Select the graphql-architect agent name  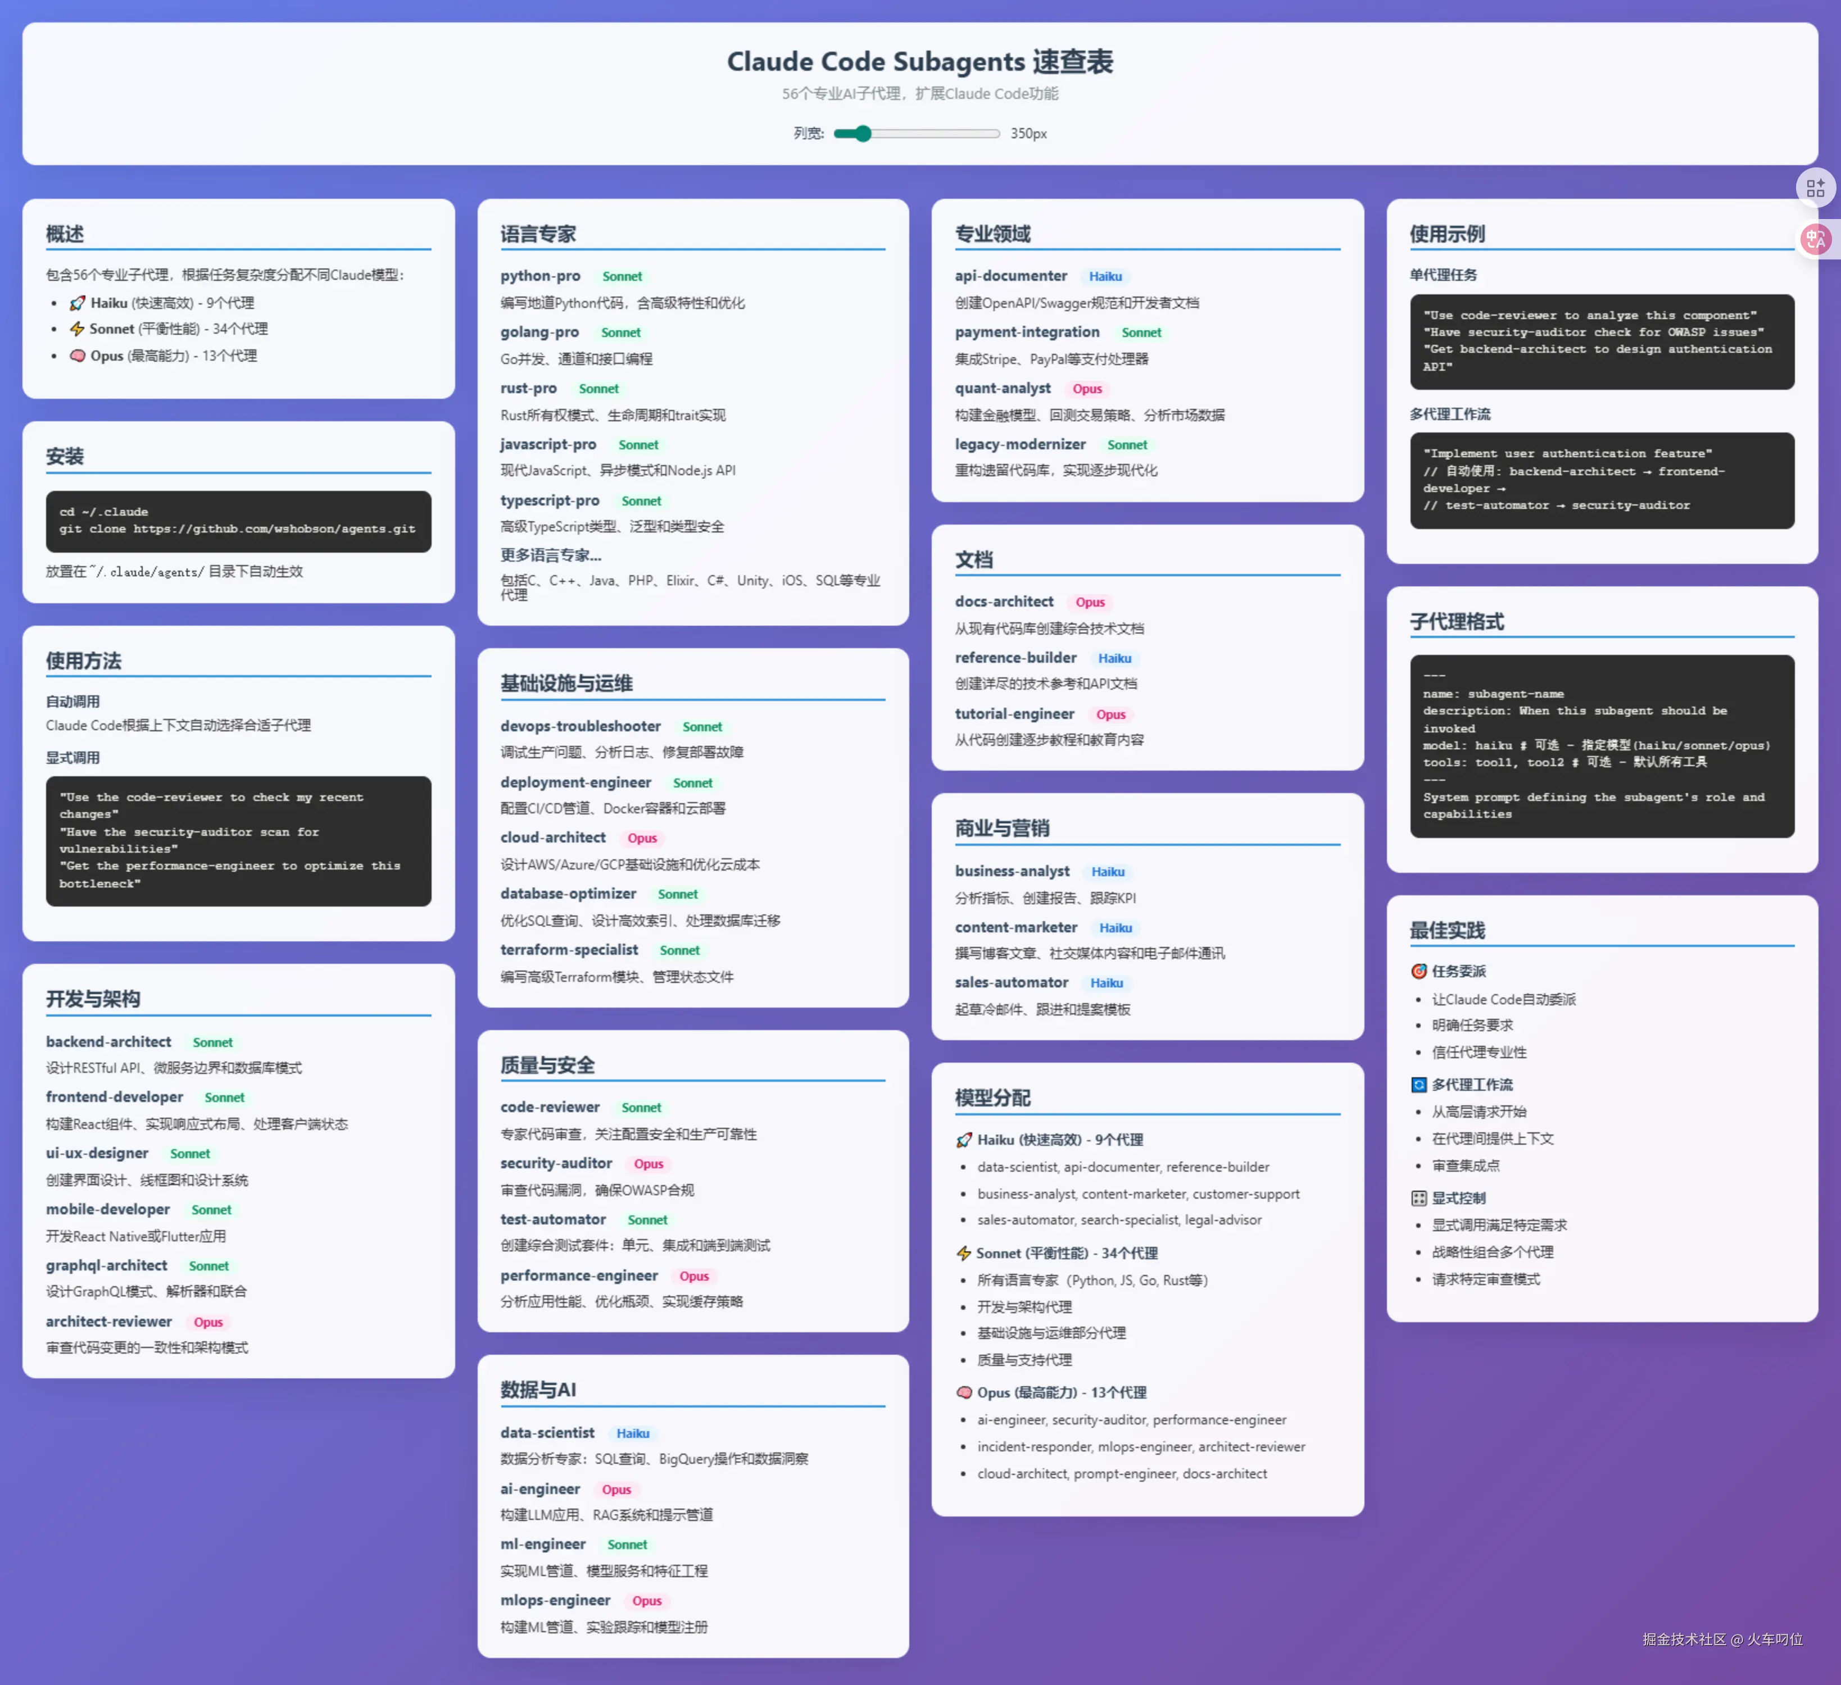[x=107, y=1265]
